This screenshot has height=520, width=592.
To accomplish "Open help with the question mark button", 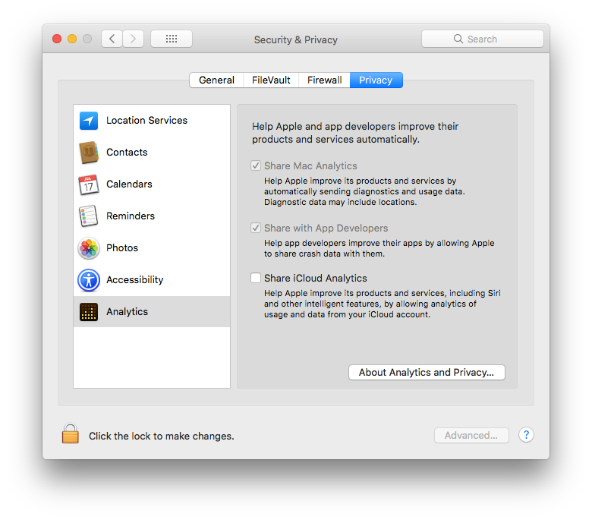I will pyautogui.click(x=527, y=435).
